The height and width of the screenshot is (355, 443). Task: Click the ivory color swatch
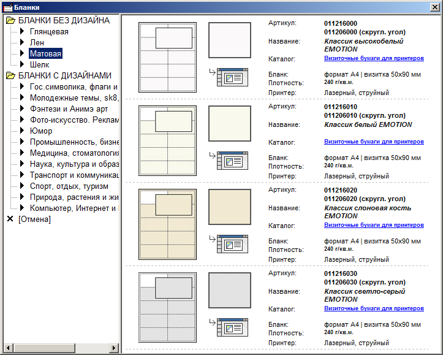tap(230, 207)
